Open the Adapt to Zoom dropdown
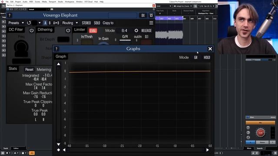278x156 pixels. (x=183, y=6)
